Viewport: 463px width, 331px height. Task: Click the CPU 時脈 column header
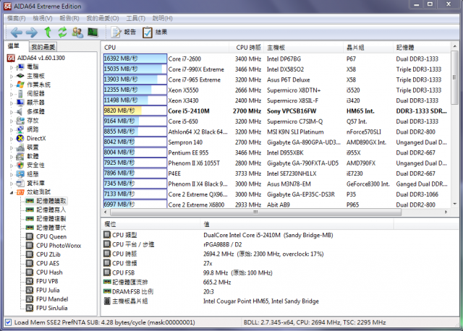(247, 47)
